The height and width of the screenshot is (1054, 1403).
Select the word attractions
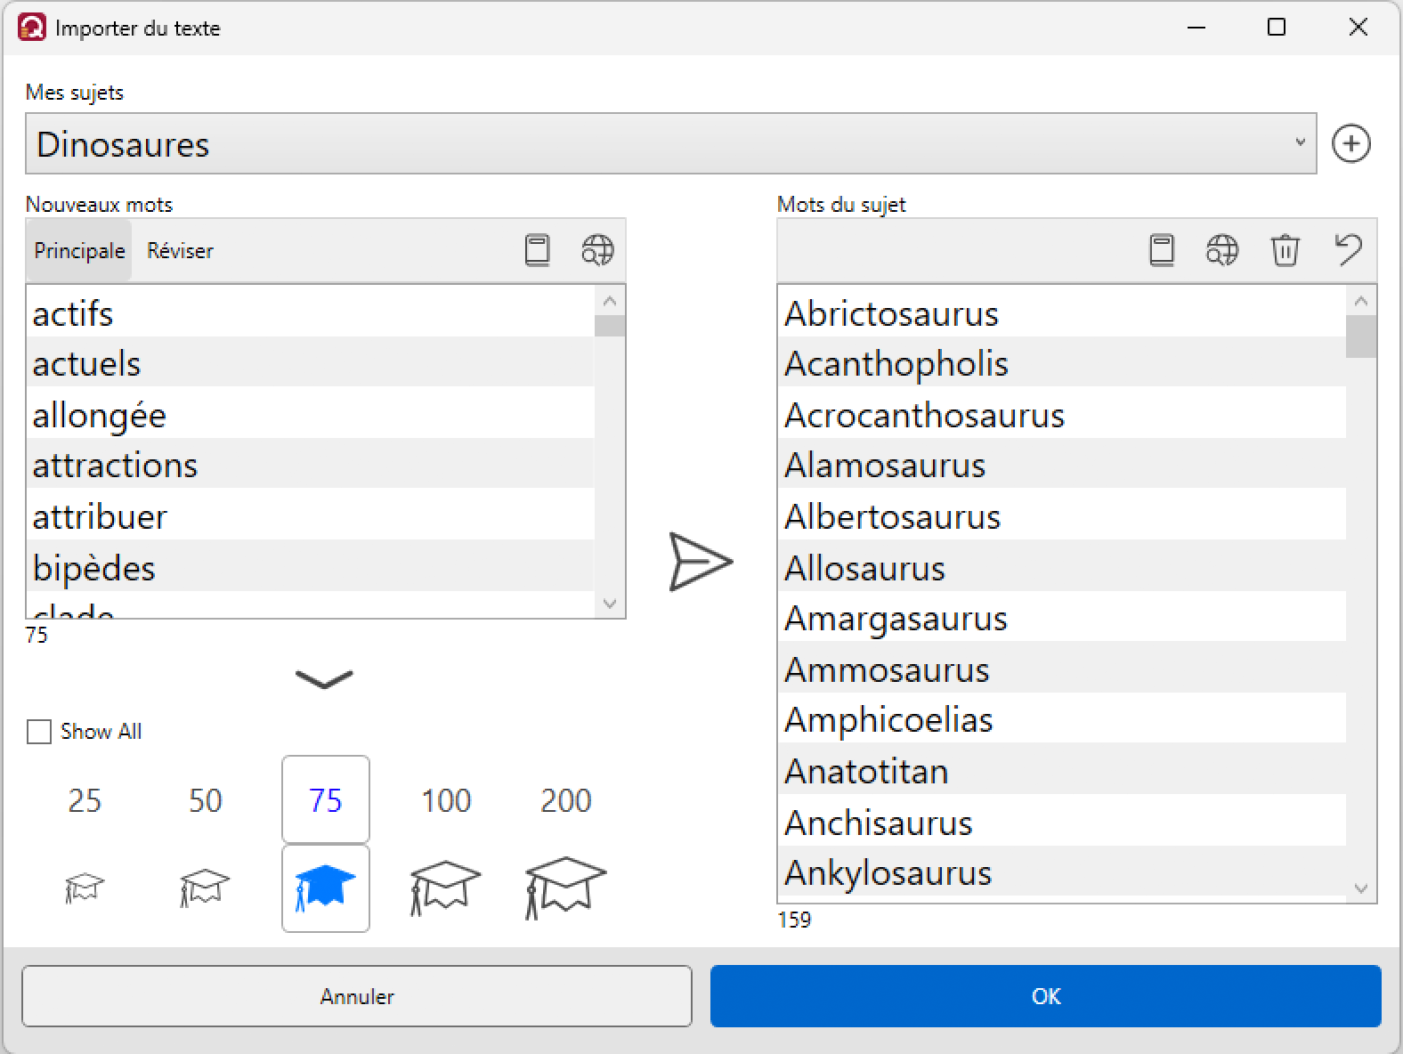310,465
